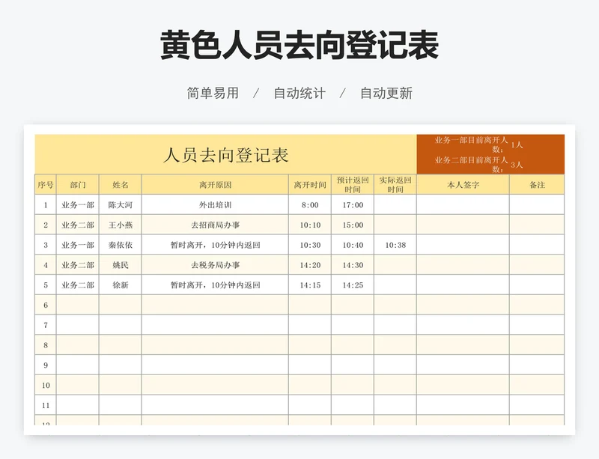Select the 序号 column header

[46, 185]
